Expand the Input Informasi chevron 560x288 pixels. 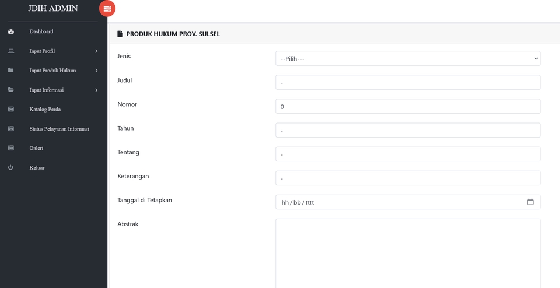[96, 90]
